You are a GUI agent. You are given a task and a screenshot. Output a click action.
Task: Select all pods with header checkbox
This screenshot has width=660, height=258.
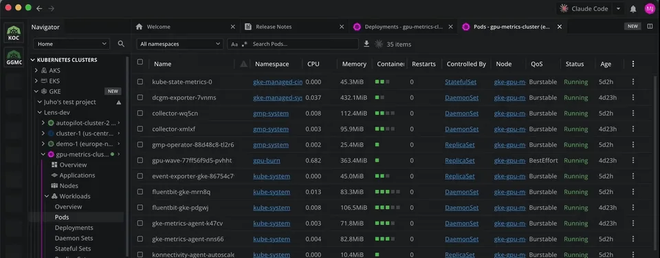[140, 62]
